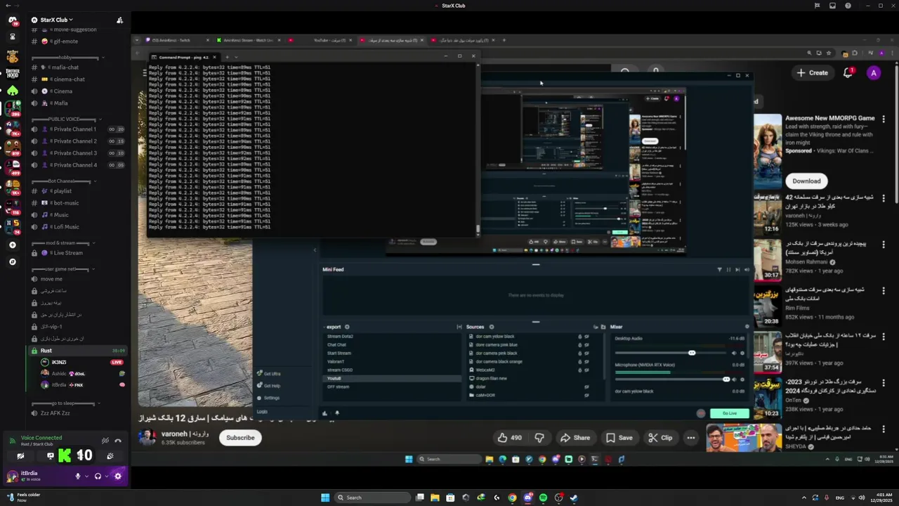899x506 pixels.
Task: Open microphone input options arrow
Action: pos(86,476)
